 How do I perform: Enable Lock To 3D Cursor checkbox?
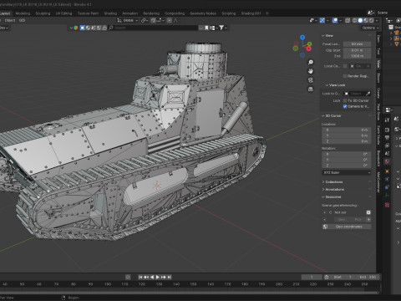[x=345, y=100]
